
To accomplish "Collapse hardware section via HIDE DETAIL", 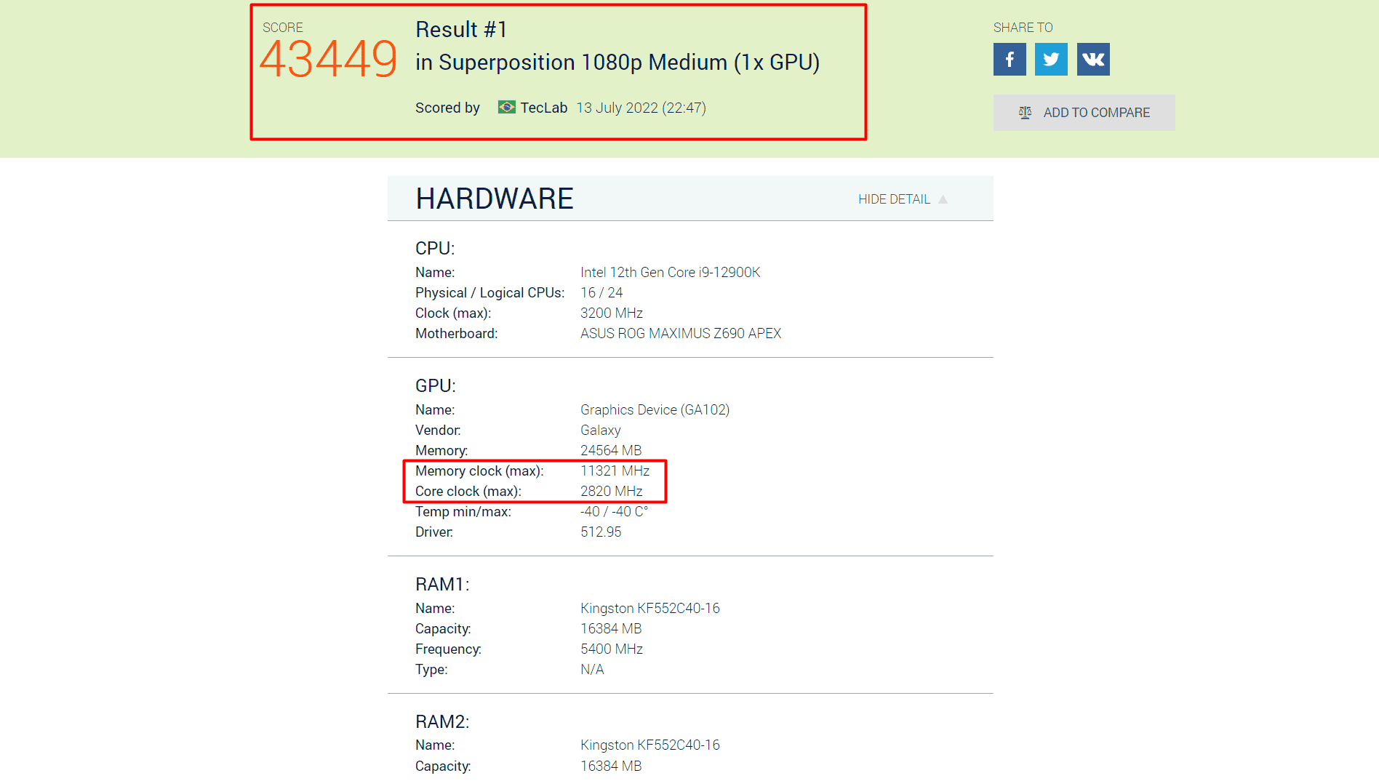I will click(894, 199).
